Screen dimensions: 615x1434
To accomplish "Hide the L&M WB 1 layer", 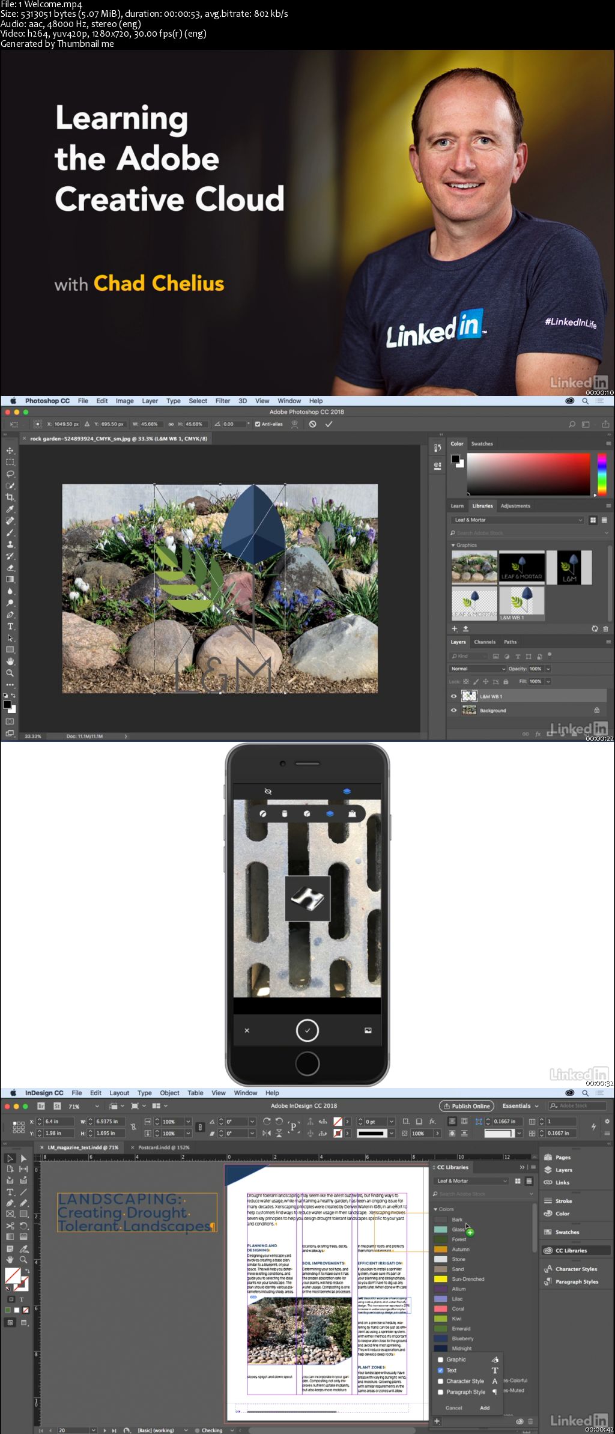I will click(x=454, y=696).
